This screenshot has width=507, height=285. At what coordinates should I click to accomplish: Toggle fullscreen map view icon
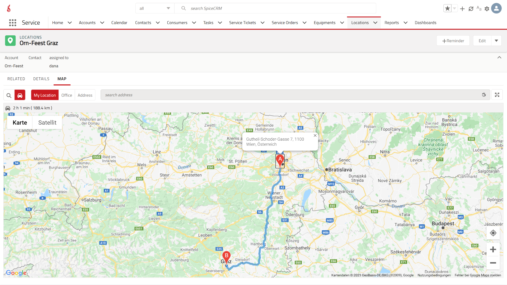[x=497, y=95]
